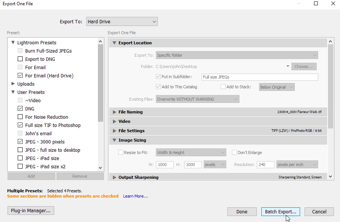
Task: Select the 230514_0031 Flaneur Walk.tif filename text
Action: (299, 112)
